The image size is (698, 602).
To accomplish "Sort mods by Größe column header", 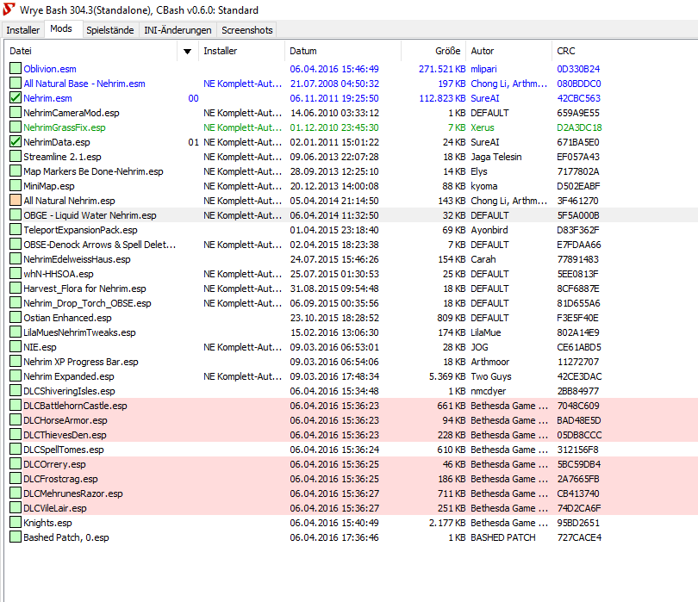I will (x=447, y=52).
